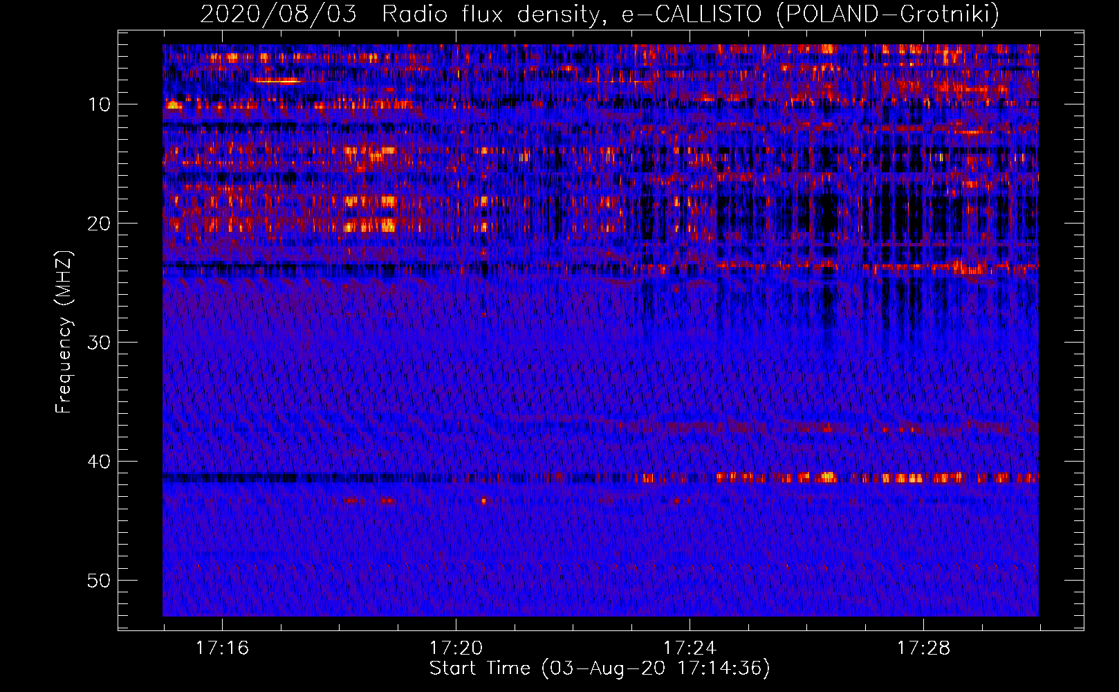Click the '40' frequency tick label
The image size is (1119, 692).
(100, 462)
